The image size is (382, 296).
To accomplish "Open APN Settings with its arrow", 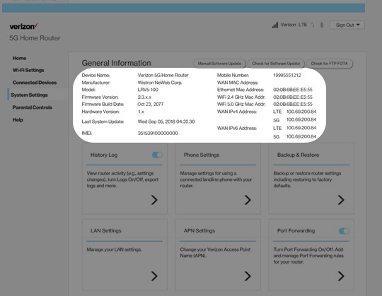I will pyautogui.click(x=248, y=276).
